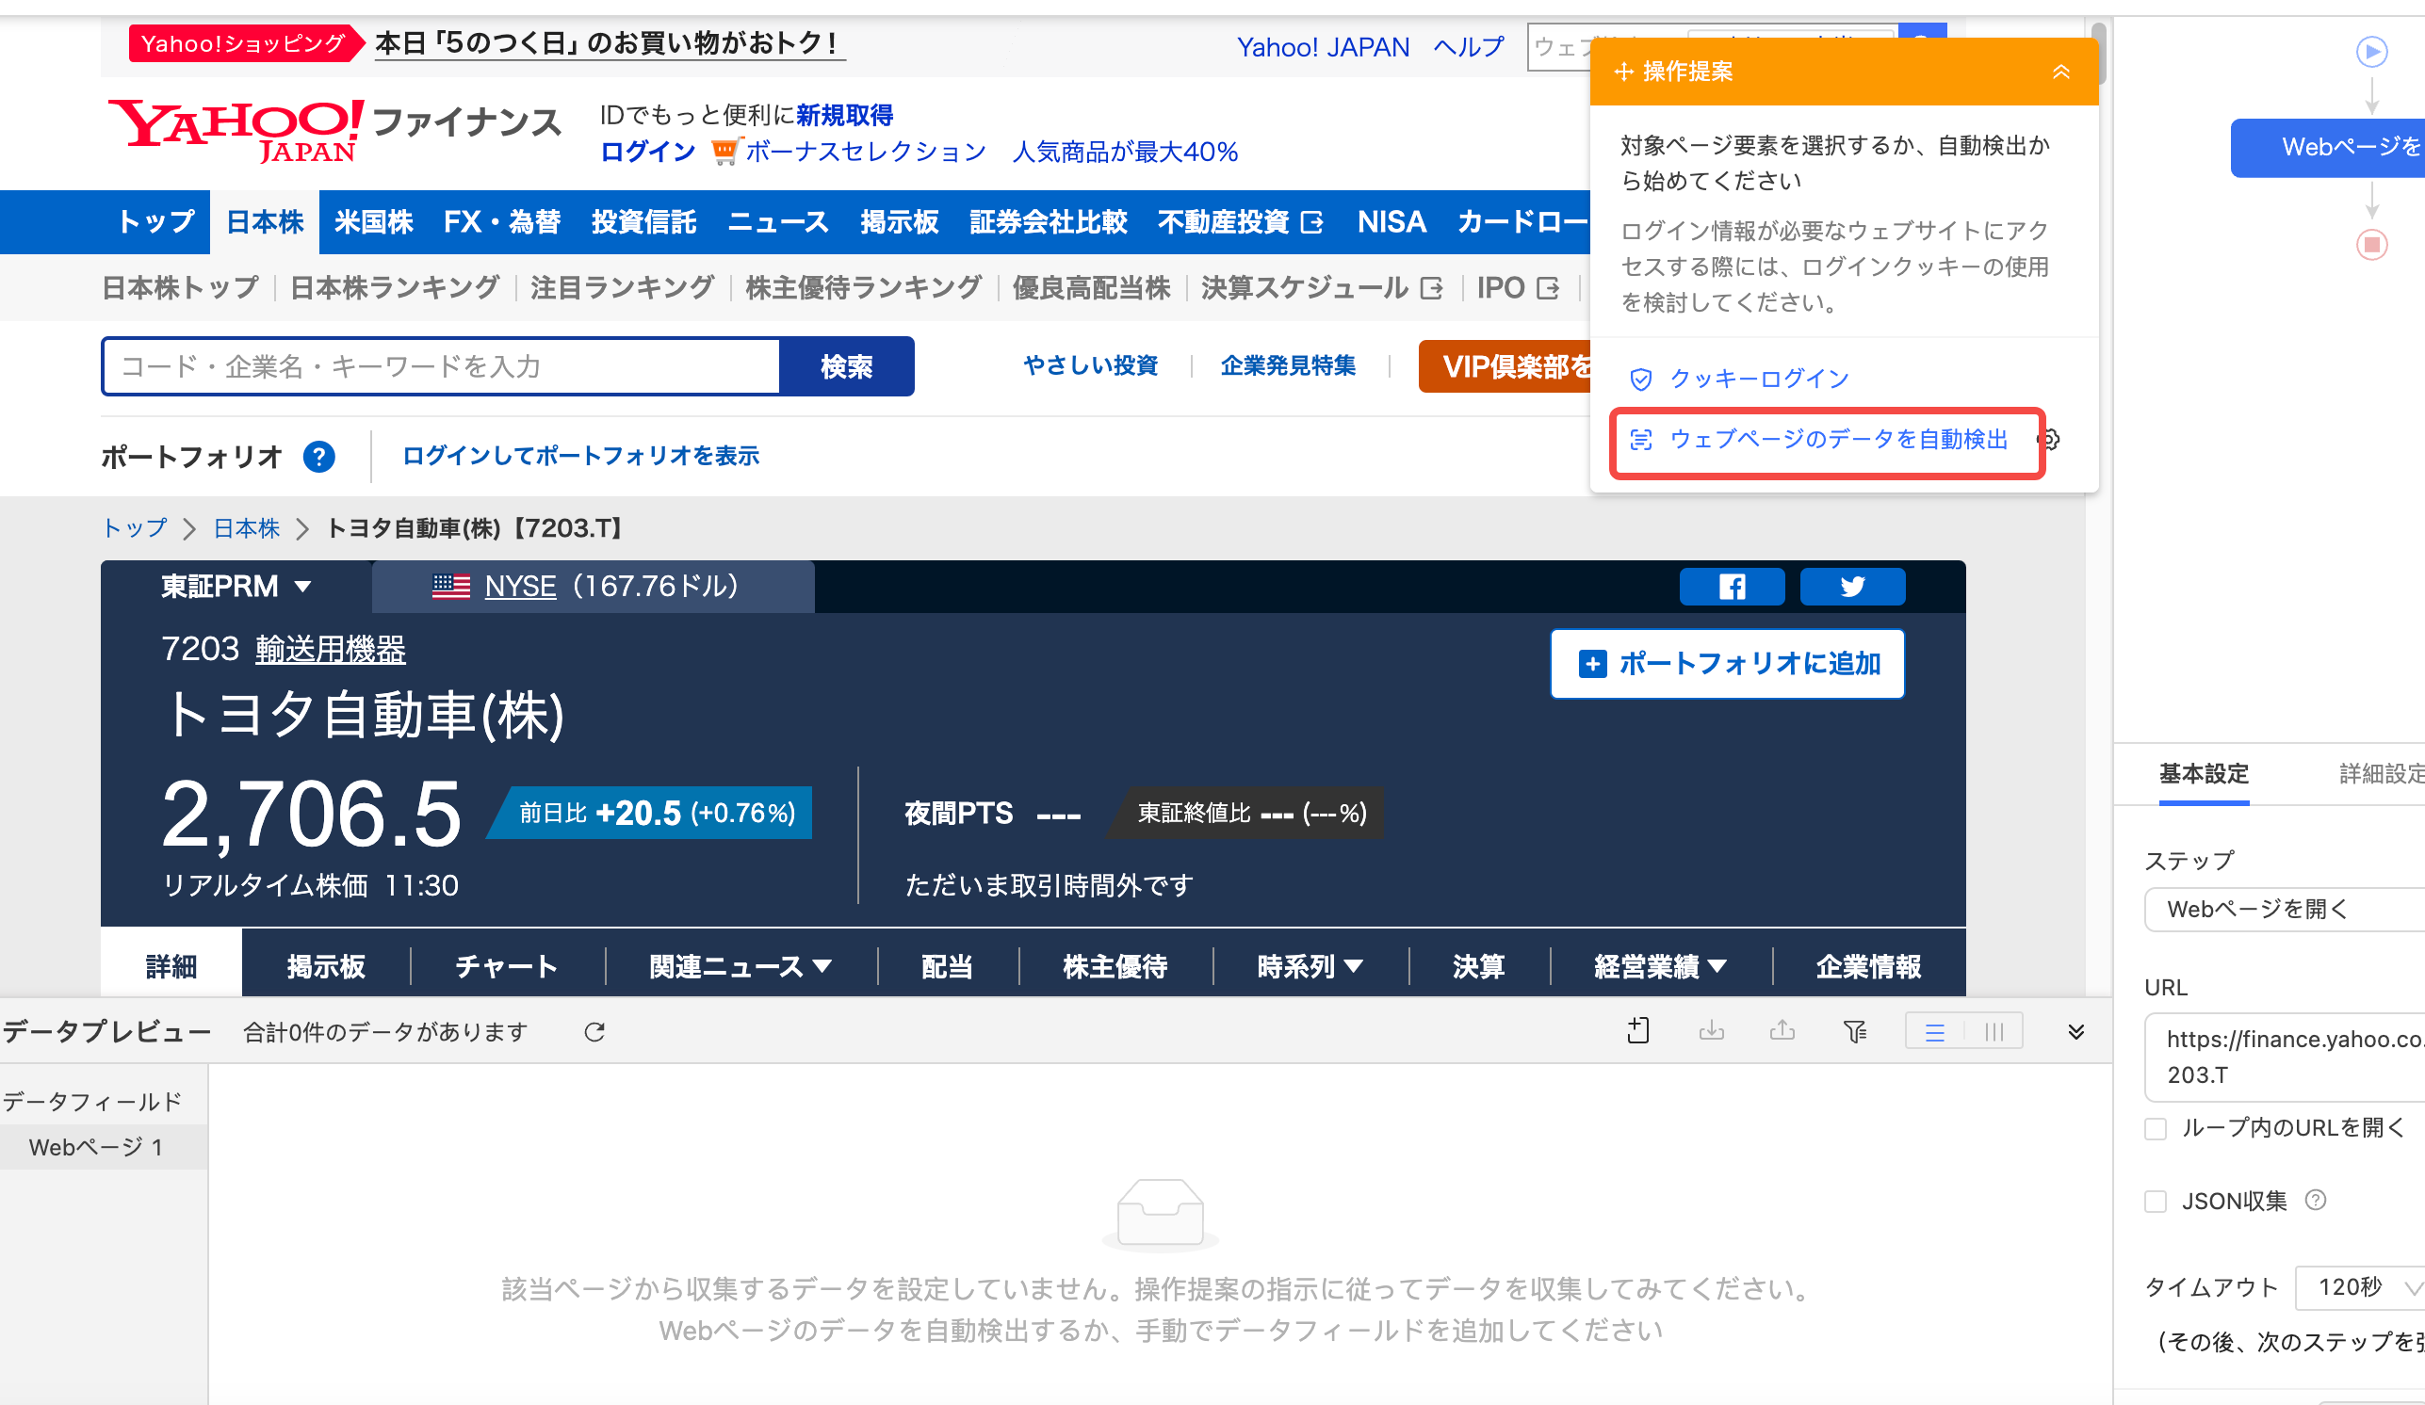The height and width of the screenshot is (1405, 2425).
Task: Expand the 関連ニュース dropdown tab
Action: click(x=740, y=965)
